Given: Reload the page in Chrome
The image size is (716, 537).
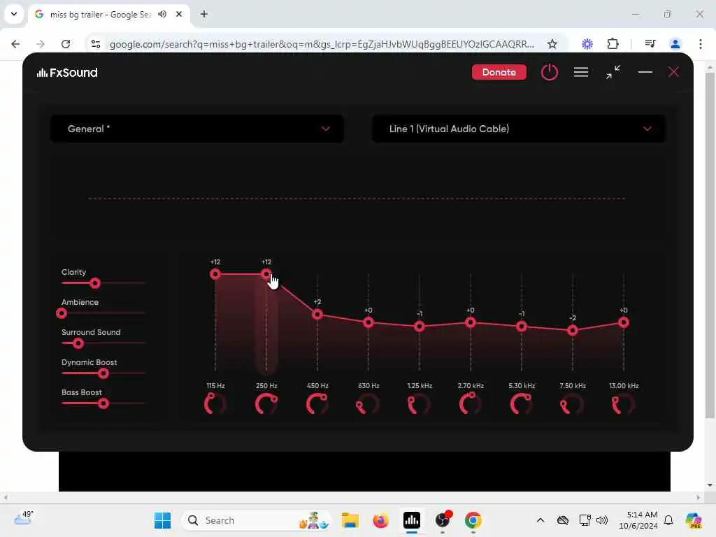Looking at the screenshot, I should click(x=66, y=44).
